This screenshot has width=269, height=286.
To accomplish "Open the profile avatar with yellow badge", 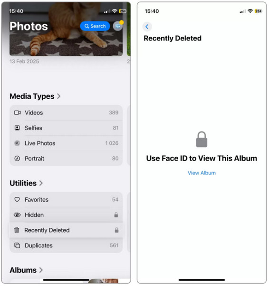I will tap(118, 26).
